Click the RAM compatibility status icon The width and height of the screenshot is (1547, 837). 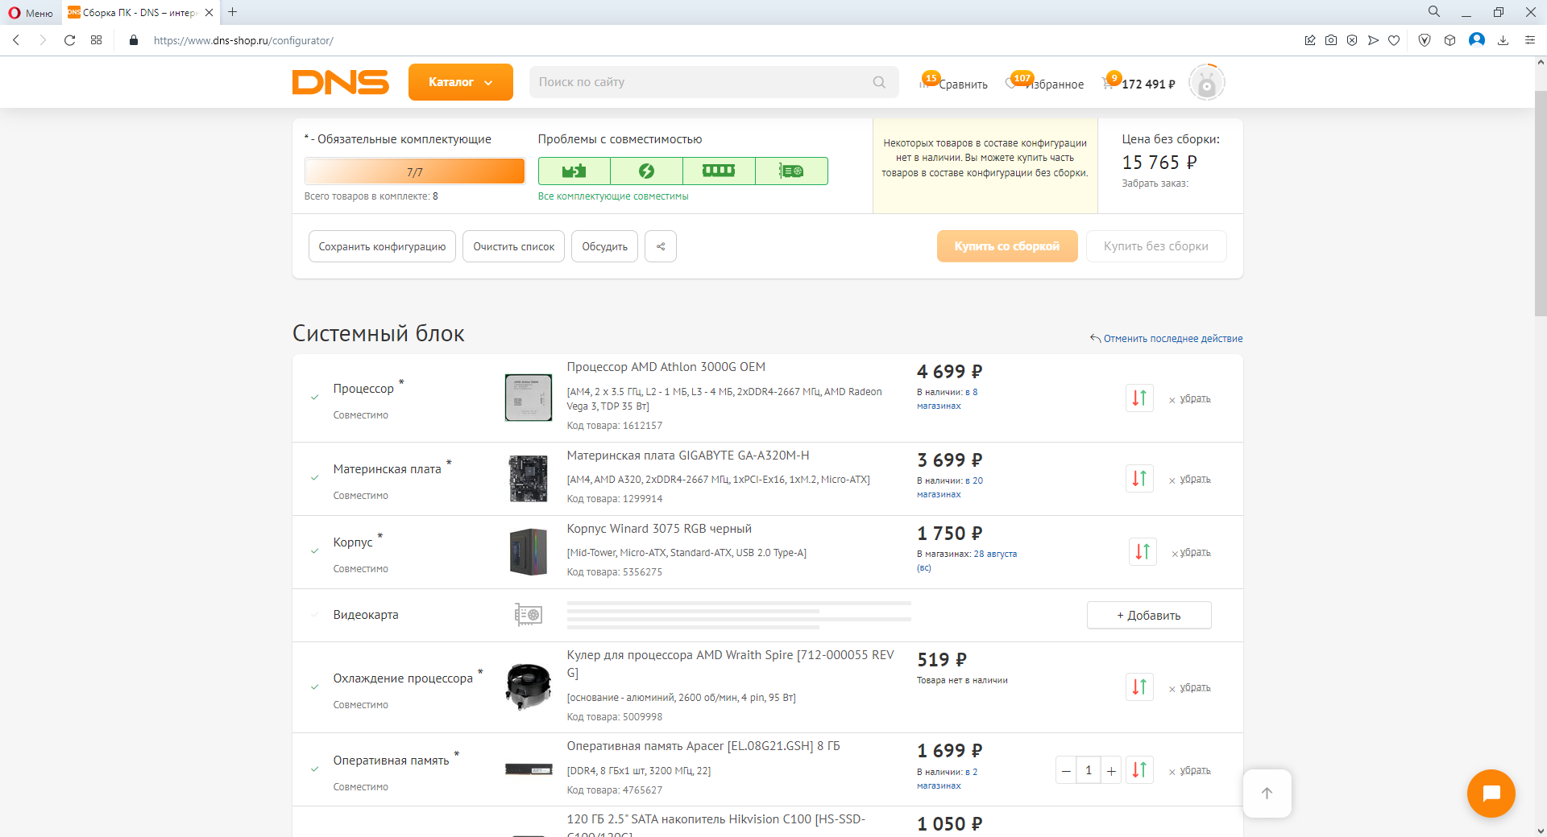(x=719, y=171)
